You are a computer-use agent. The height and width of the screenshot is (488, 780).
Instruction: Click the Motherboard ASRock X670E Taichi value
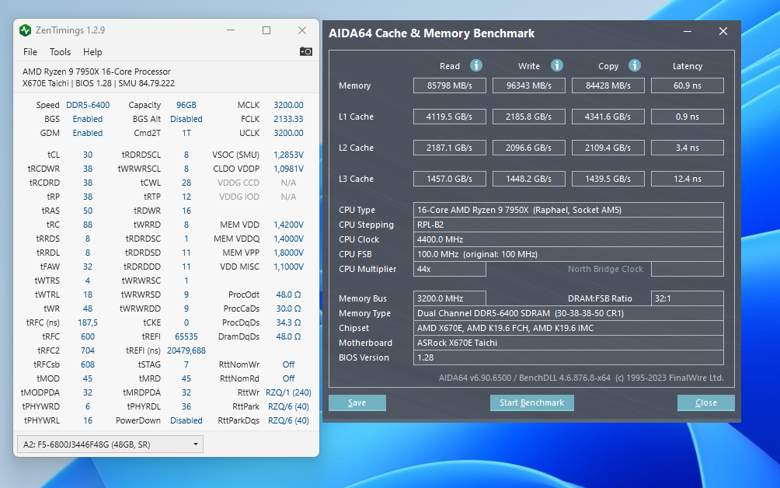pos(569,343)
